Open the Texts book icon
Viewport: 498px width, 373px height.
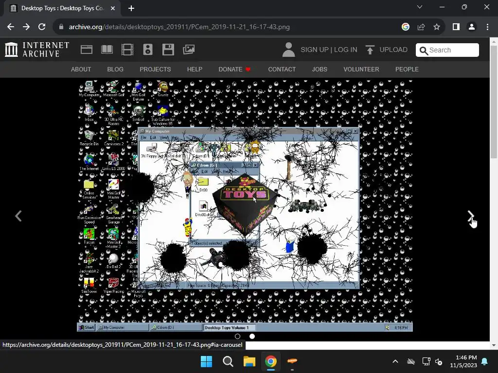tap(107, 50)
